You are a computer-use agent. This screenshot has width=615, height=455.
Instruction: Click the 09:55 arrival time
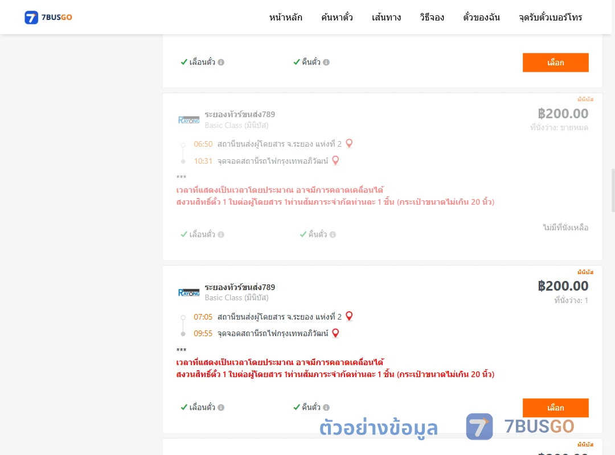pos(203,333)
